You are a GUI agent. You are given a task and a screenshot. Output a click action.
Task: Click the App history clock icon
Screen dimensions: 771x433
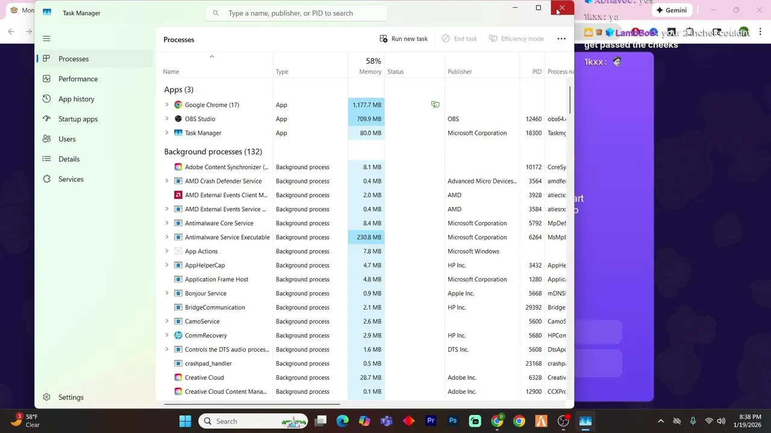[x=46, y=99]
